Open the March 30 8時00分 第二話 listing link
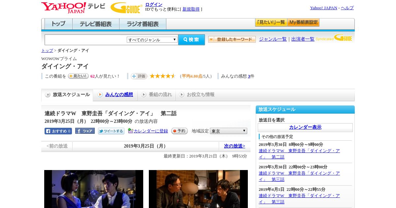Image resolution: width=396 pixels, height=208 pixels. click(x=299, y=154)
